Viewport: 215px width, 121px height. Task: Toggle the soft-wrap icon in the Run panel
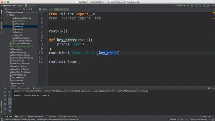[x=10, y=99]
